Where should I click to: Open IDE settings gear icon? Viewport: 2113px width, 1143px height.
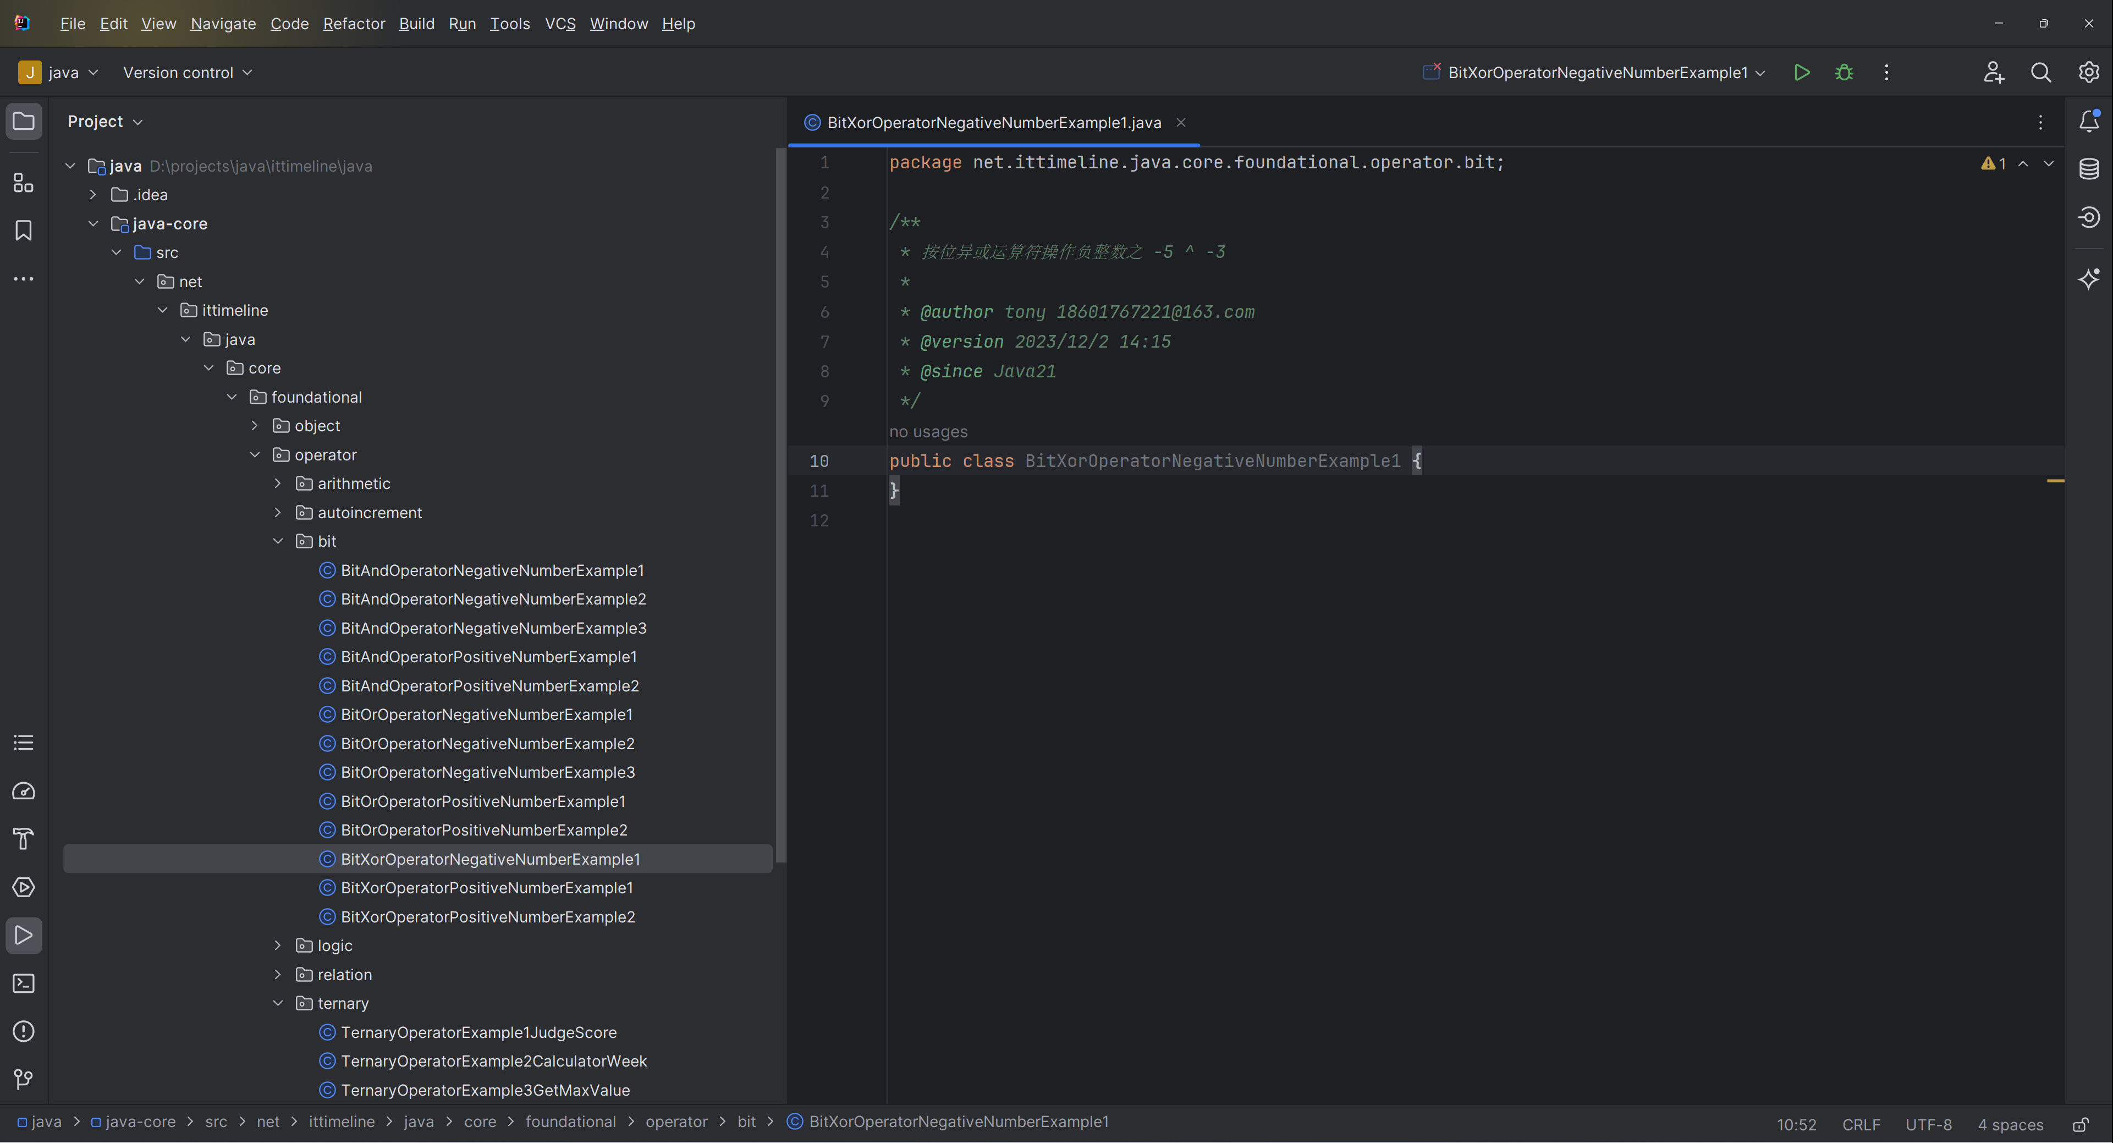click(x=2088, y=72)
